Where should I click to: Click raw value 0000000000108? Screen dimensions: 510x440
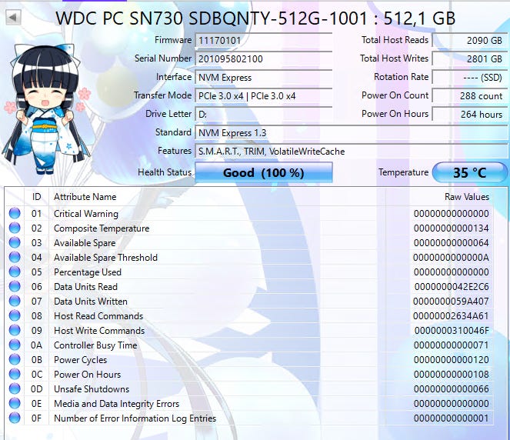point(451,375)
